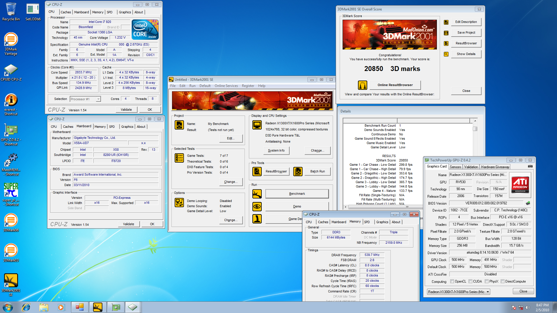
Task: Click Close in the score window
Action: 466,91
